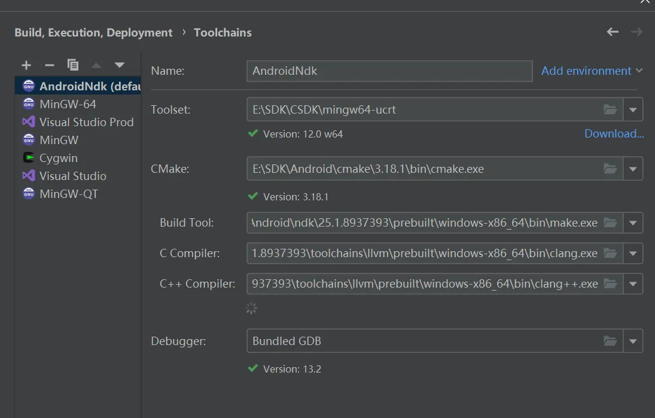Viewport: 655px width, 418px height.
Task: Add a new toolchain with plus icon
Action: pos(26,65)
